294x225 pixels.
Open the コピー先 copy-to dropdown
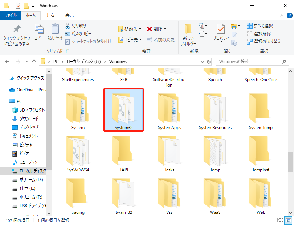pos(130,40)
